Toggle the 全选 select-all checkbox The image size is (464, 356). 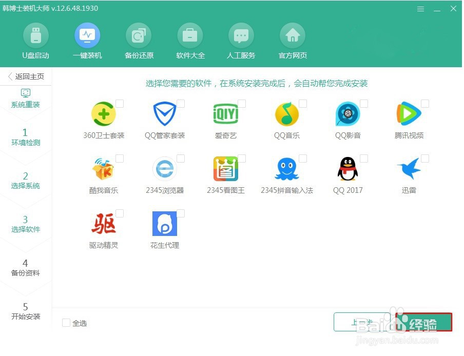click(66, 323)
